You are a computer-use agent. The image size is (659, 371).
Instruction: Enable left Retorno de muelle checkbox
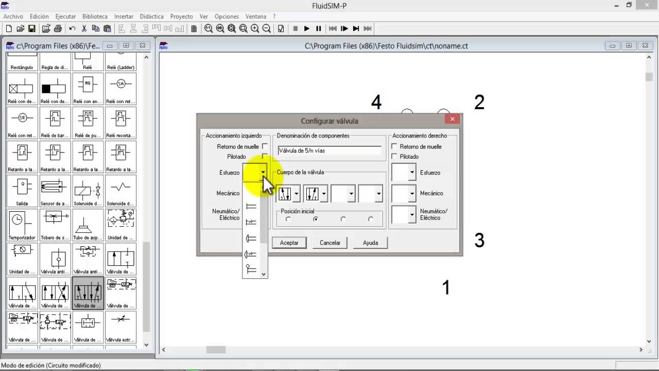[x=265, y=147]
